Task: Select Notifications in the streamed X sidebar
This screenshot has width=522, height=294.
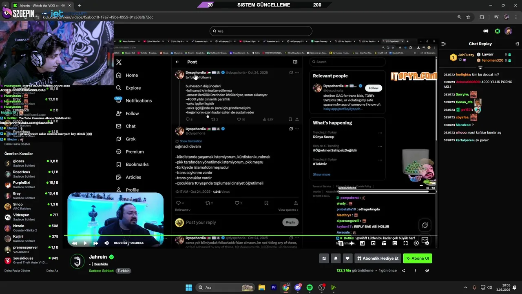Action: (134, 100)
